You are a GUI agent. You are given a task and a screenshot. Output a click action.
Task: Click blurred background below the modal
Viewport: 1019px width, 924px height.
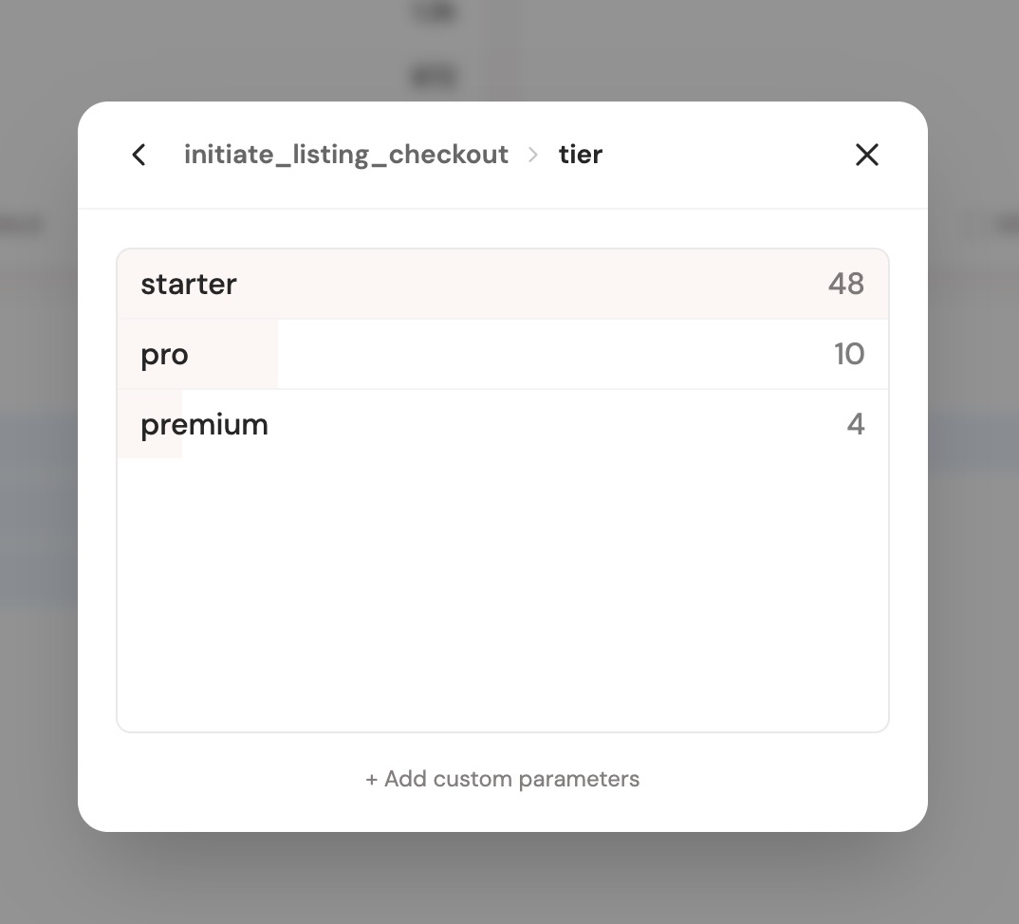pos(503,882)
